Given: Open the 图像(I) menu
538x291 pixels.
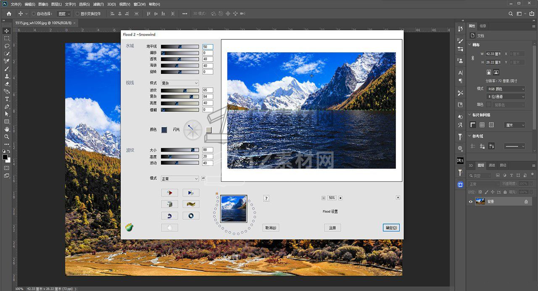Looking at the screenshot, I should [x=43, y=4].
